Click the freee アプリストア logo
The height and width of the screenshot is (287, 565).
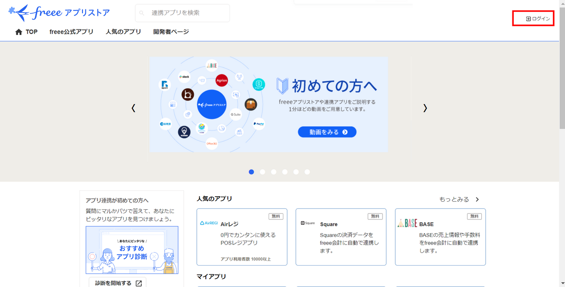59,13
